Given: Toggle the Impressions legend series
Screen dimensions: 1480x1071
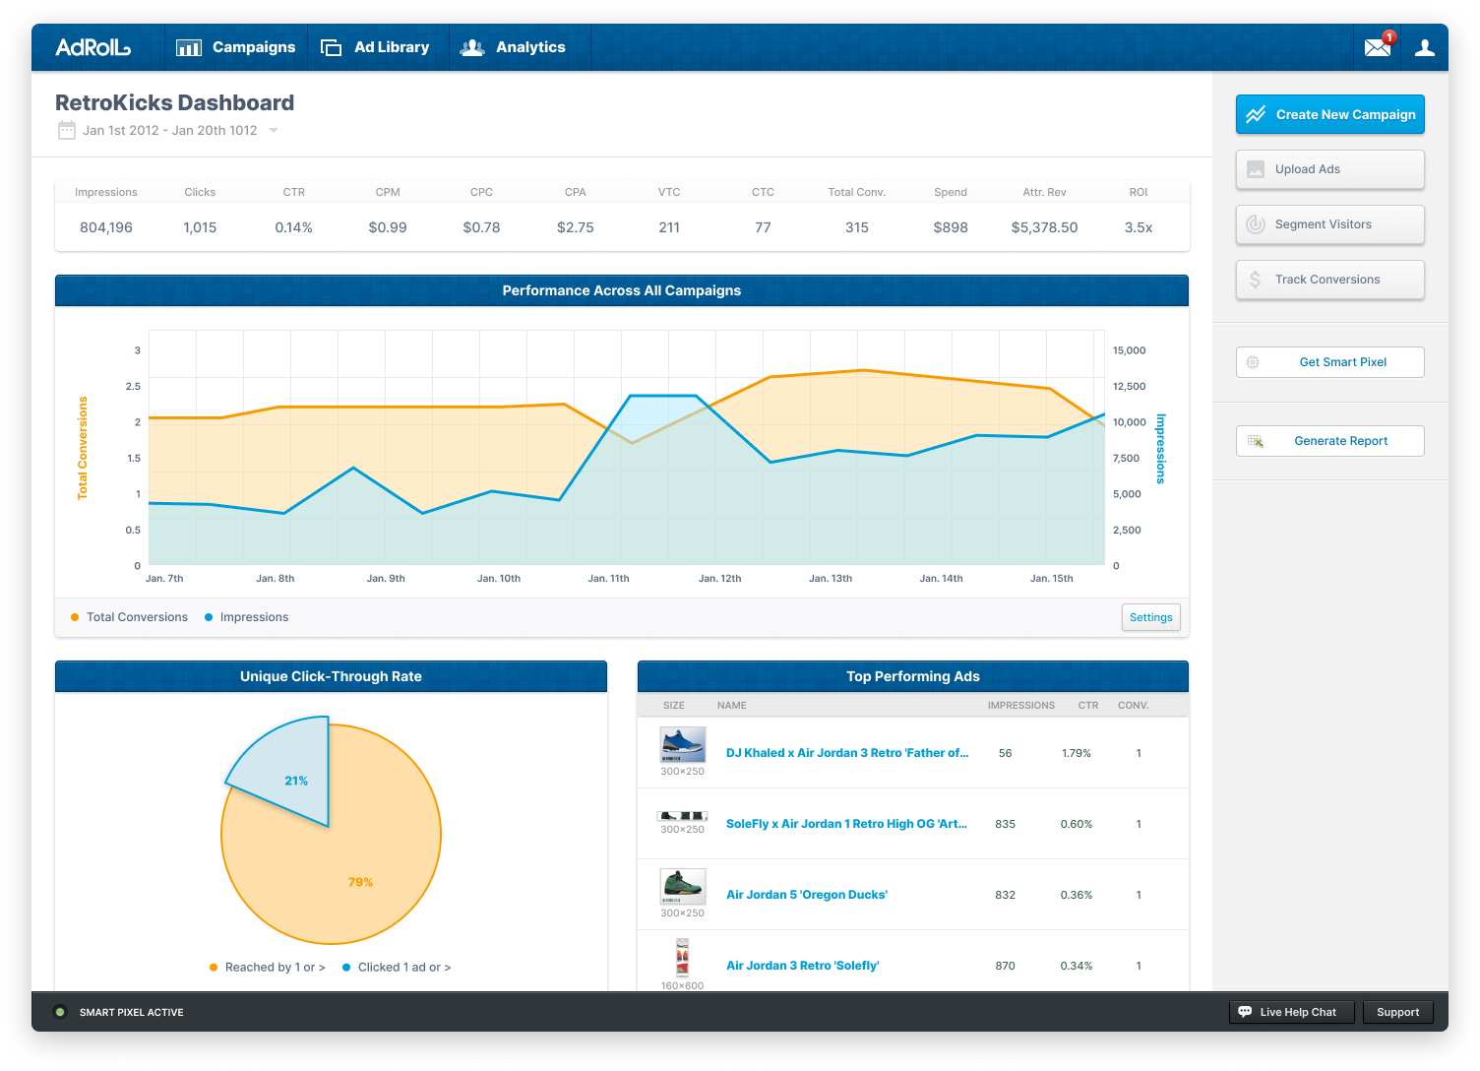Looking at the screenshot, I should pos(246,617).
